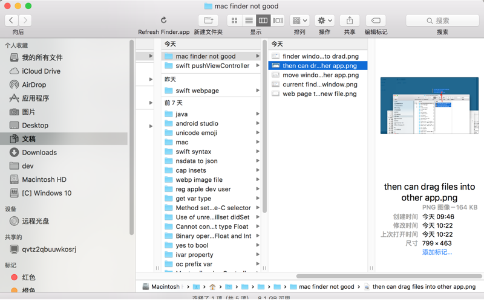Select 文稿 in the sidebar
This screenshot has height=305, width=484.
pyautogui.click(x=64, y=139)
